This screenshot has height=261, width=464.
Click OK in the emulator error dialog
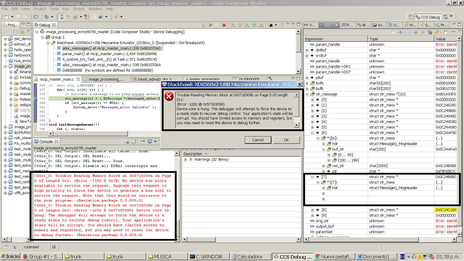pyautogui.click(x=286, y=140)
